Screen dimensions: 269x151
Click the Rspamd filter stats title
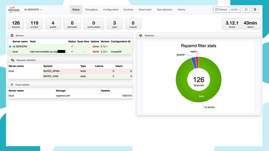(198, 46)
